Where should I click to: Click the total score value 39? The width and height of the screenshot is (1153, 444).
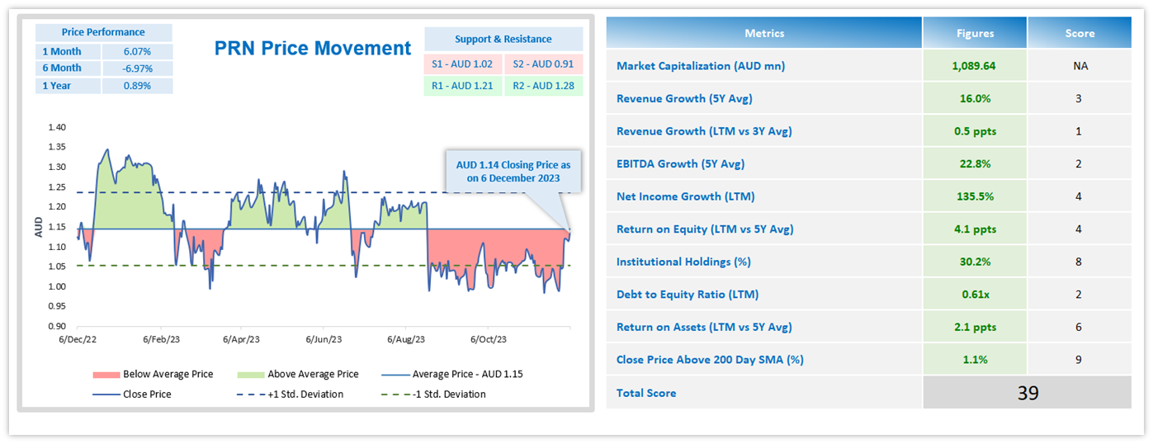(1028, 393)
